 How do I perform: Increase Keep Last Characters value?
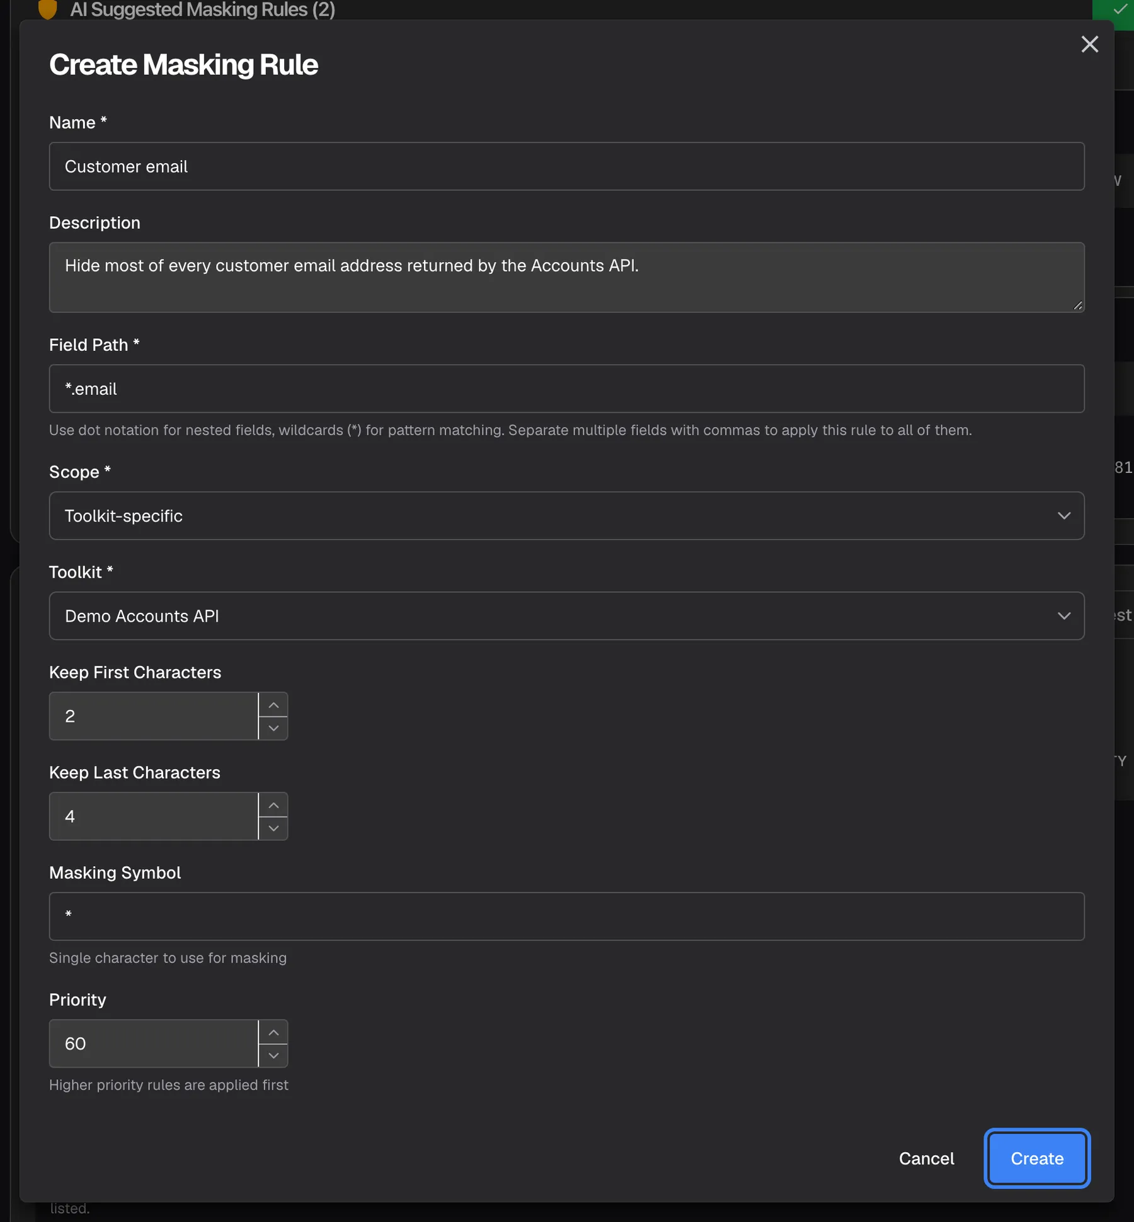click(x=273, y=805)
